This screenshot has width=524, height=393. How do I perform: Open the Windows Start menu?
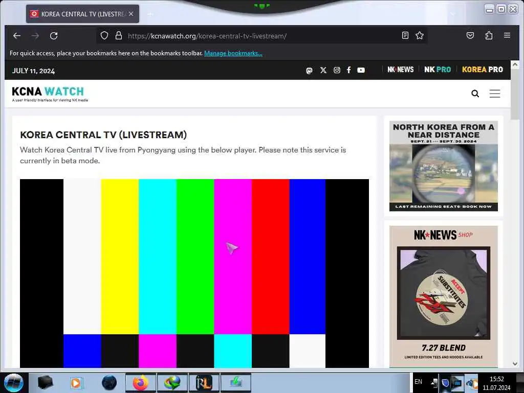coord(14,383)
